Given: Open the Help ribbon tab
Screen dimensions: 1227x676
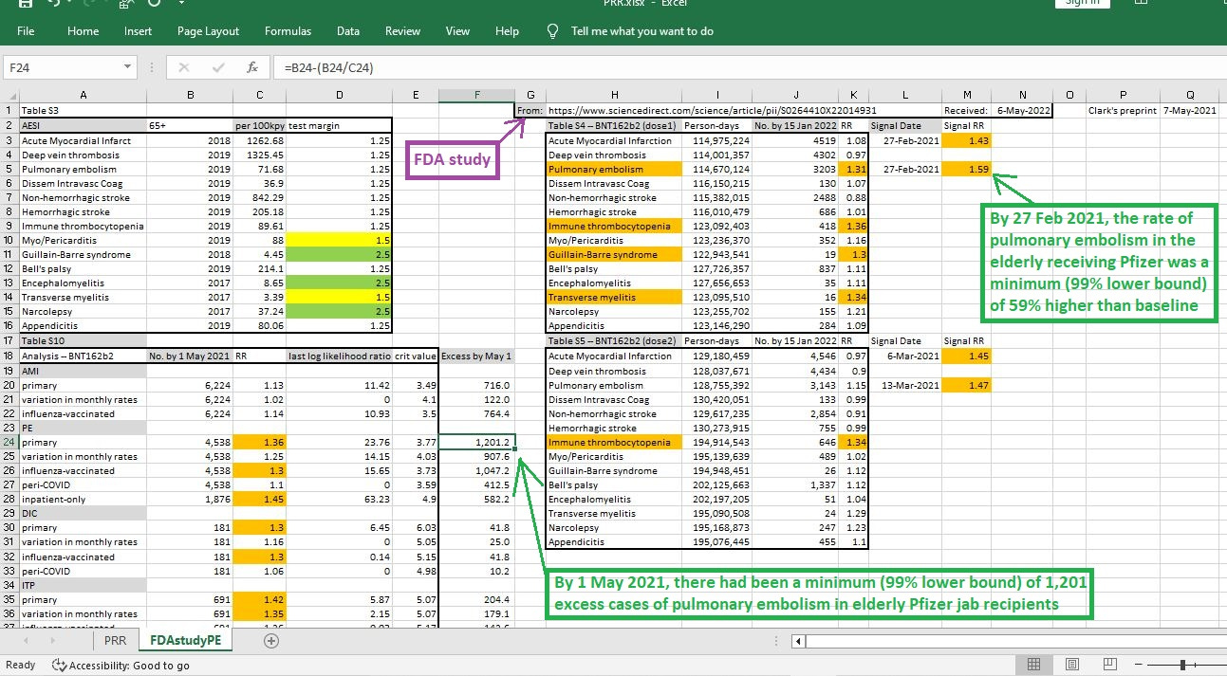Looking at the screenshot, I should point(507,31).
